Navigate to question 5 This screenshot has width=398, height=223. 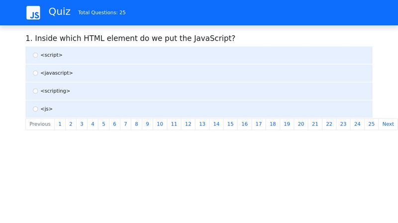(103, 124)
